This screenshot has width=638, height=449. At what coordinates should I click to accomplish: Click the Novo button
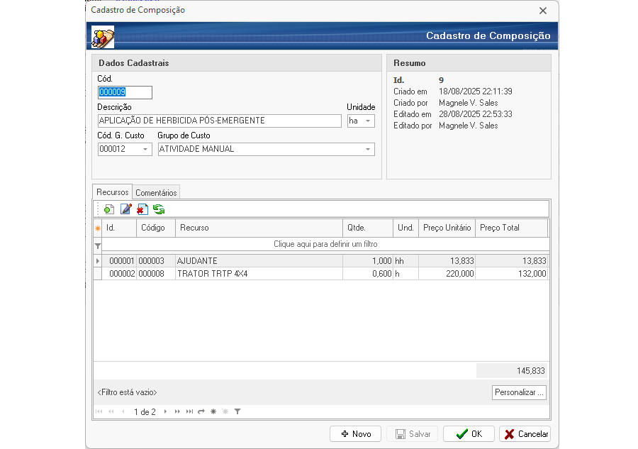pyautogui.click(x=355, y=434)
